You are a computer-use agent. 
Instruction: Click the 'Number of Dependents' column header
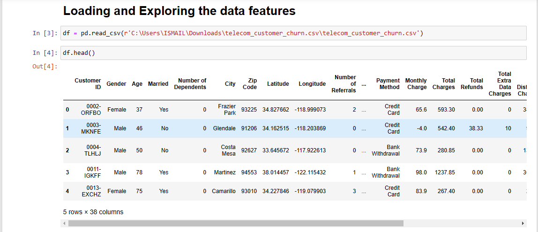[x=190, y=84]
